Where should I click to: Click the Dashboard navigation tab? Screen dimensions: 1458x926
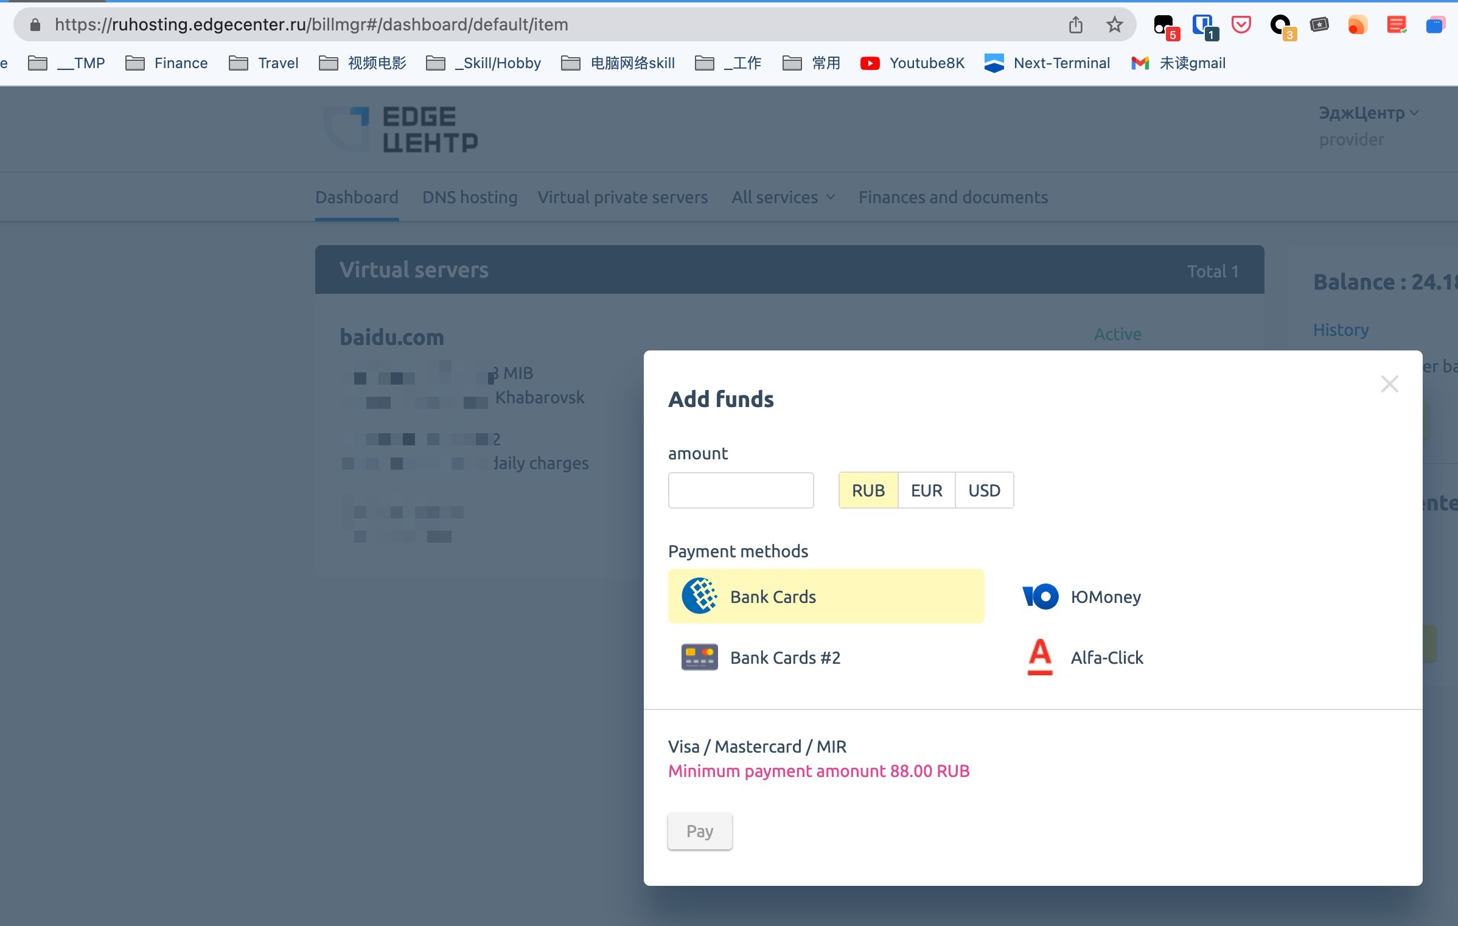tap(356, 197)
